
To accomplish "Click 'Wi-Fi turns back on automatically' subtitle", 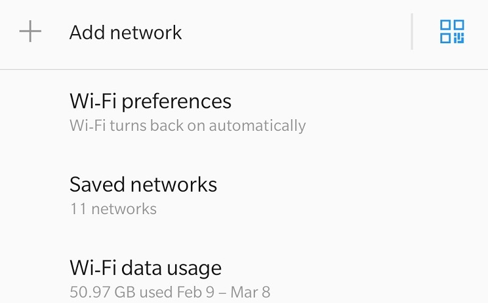I will 187,126.
